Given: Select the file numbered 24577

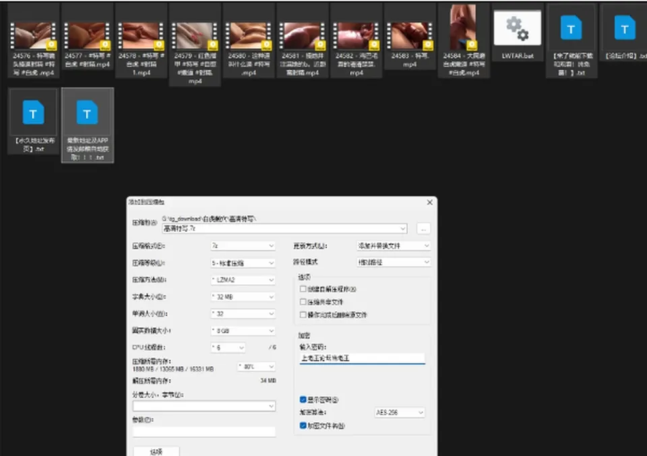Looking at the screenshot, I should pos(87,36).
